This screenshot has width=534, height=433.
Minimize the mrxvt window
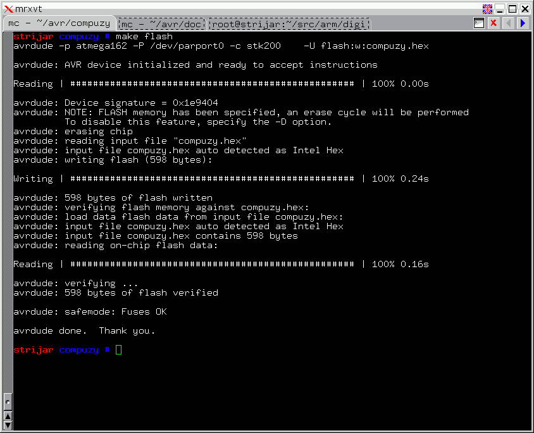(500, 9)
